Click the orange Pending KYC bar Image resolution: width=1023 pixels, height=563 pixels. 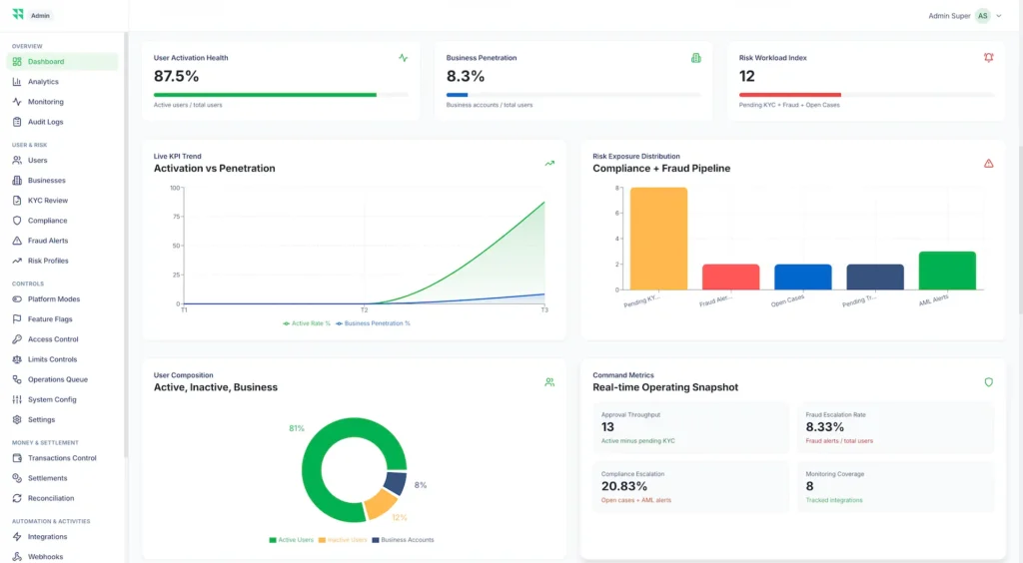pos(658,239)
